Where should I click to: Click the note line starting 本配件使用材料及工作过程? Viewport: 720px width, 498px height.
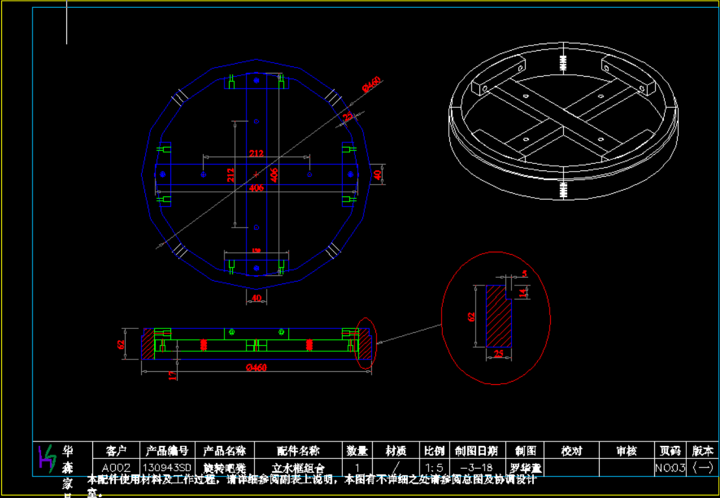tap(312, 480)
